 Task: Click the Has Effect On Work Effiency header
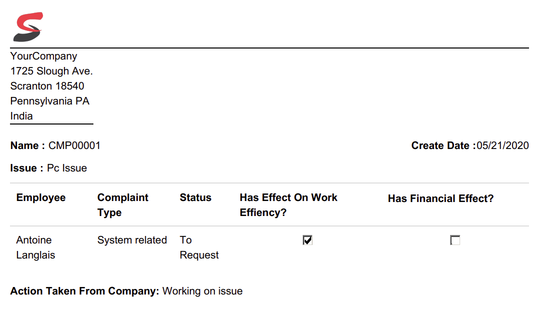(x=288, y=204)
